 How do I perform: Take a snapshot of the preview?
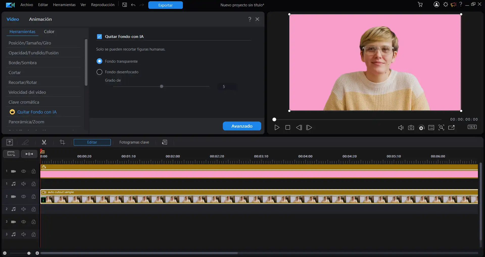tap(411, 128)
